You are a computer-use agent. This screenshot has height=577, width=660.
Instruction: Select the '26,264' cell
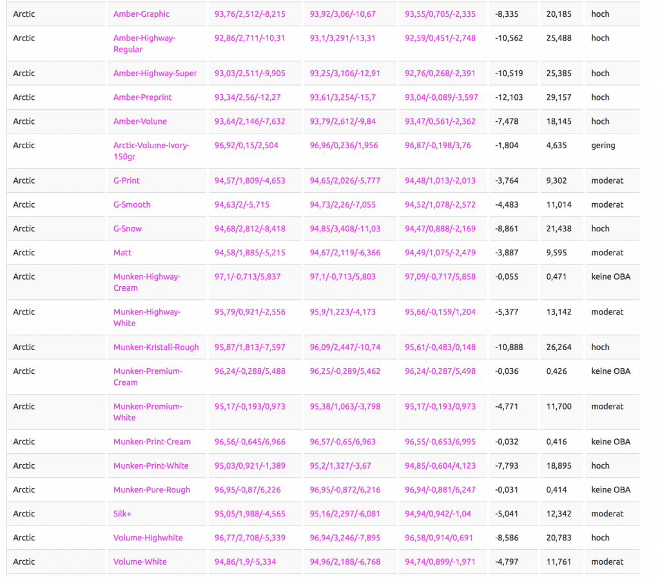[x=559, y=347]
